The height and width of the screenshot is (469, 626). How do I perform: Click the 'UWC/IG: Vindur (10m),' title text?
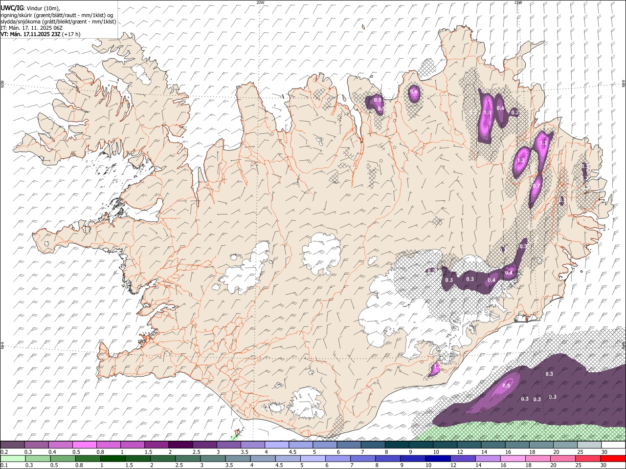30,8
